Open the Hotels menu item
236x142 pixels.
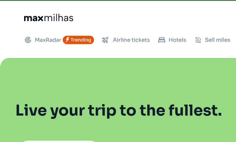click(177, 40)
